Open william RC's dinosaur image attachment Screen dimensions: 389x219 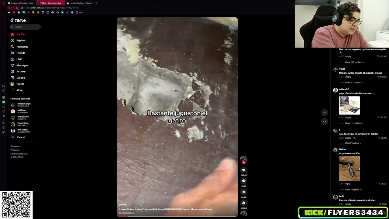[349, 106]
